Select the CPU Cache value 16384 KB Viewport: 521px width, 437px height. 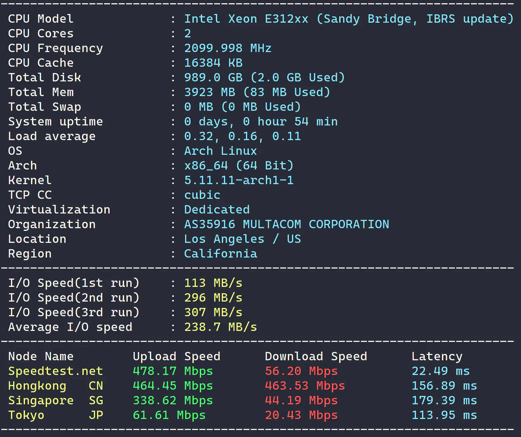pos(213,63)
